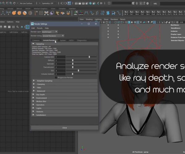Image resolution: width=185 pixels, height=154 pixels.
Task: Click the highlighted grid icon in node editor toolbar
Action: pos(28,27)
